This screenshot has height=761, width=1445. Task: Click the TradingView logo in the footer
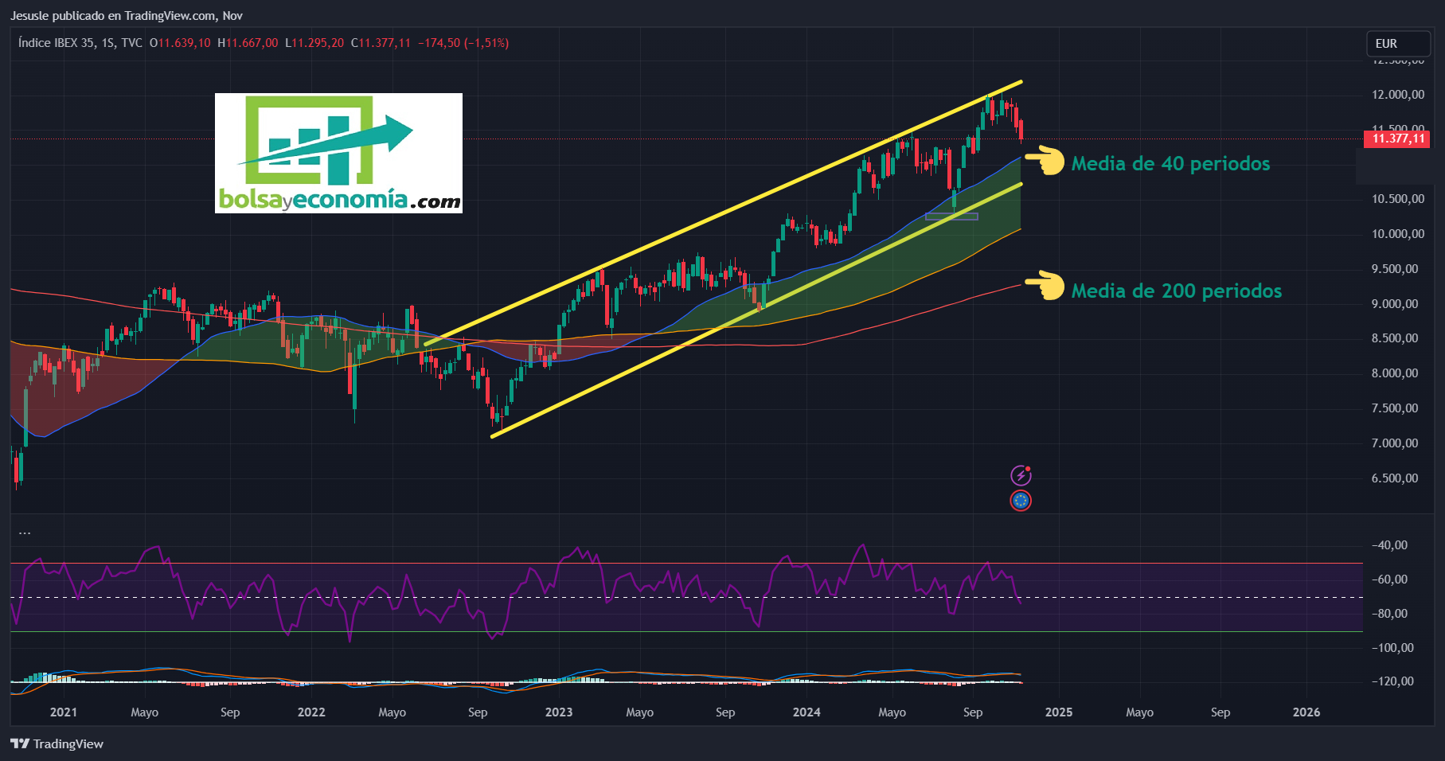point(57,743)
